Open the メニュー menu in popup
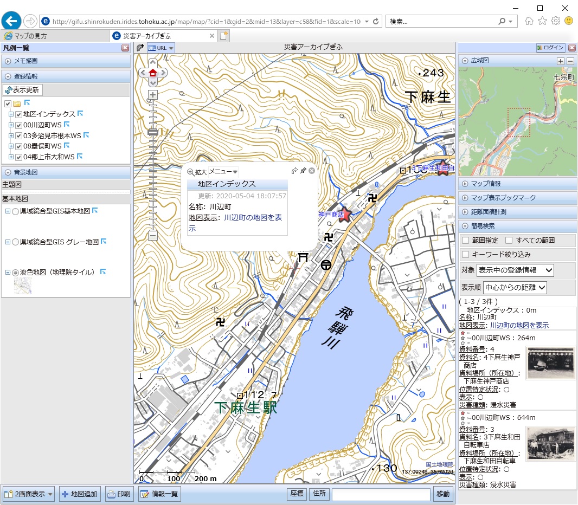This screenshot has height=505, width=578. click(x=223, y=172)
